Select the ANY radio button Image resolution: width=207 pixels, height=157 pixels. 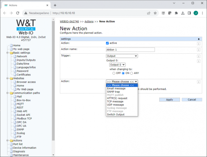132,73
